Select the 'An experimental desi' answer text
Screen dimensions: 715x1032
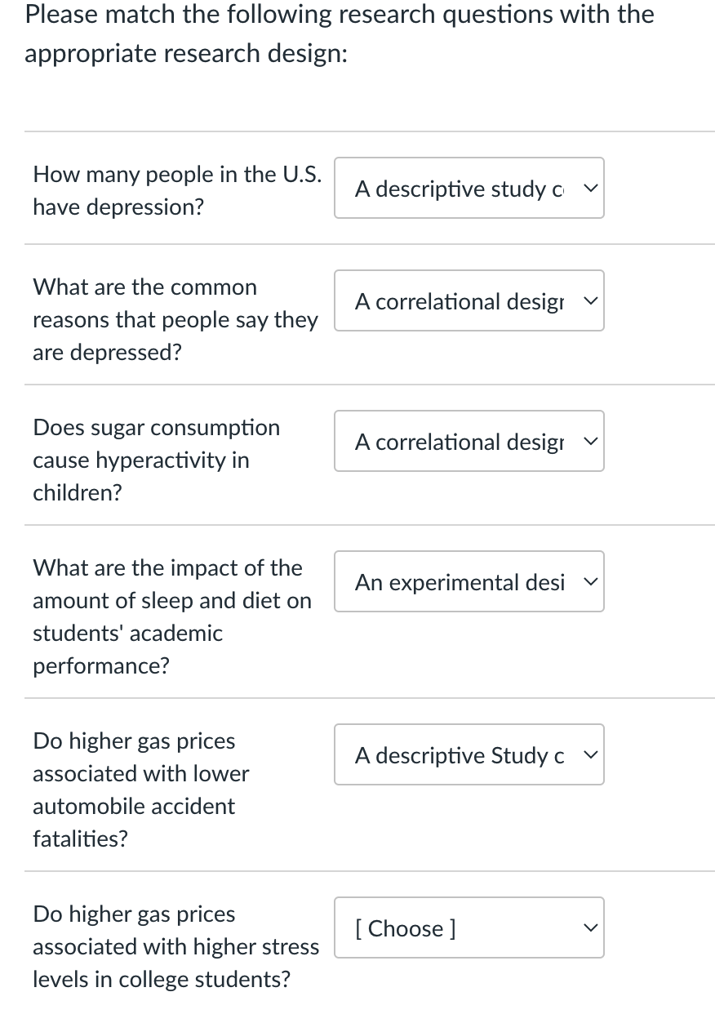click(x=460, y=581)
